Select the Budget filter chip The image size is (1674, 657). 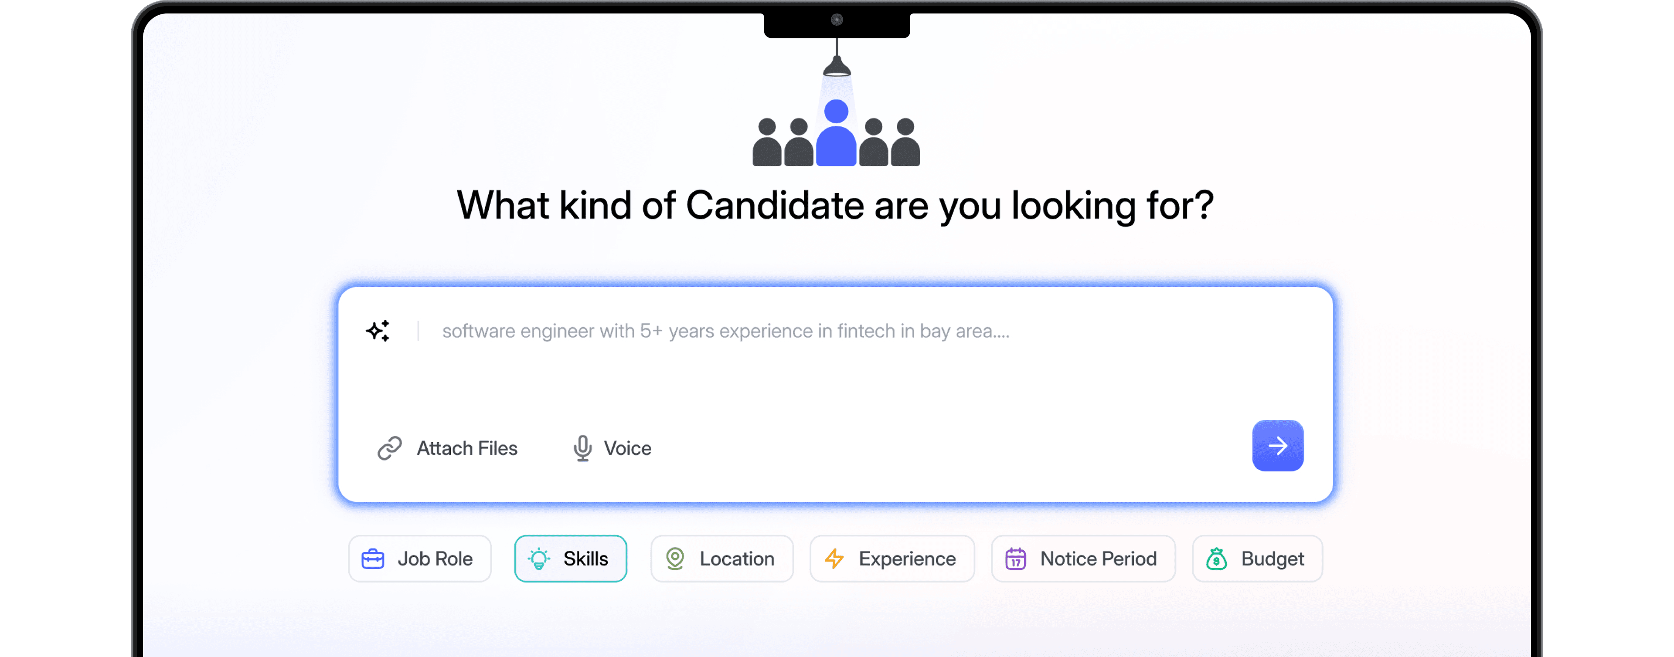pos(1257,559)
